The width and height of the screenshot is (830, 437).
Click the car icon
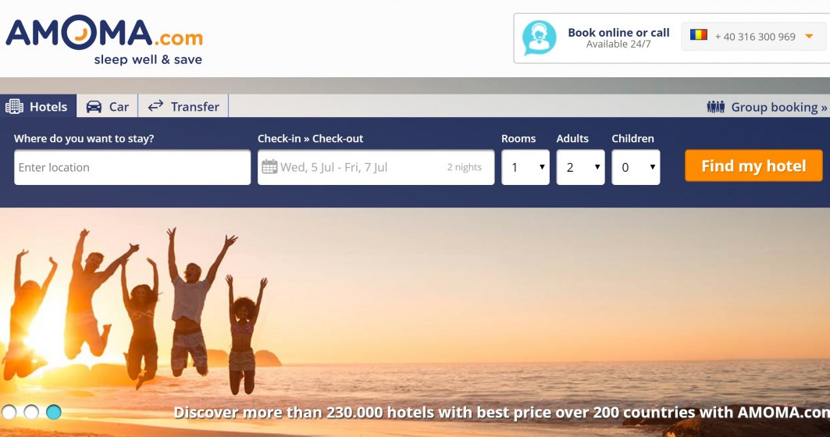click(x=94, y=106)
